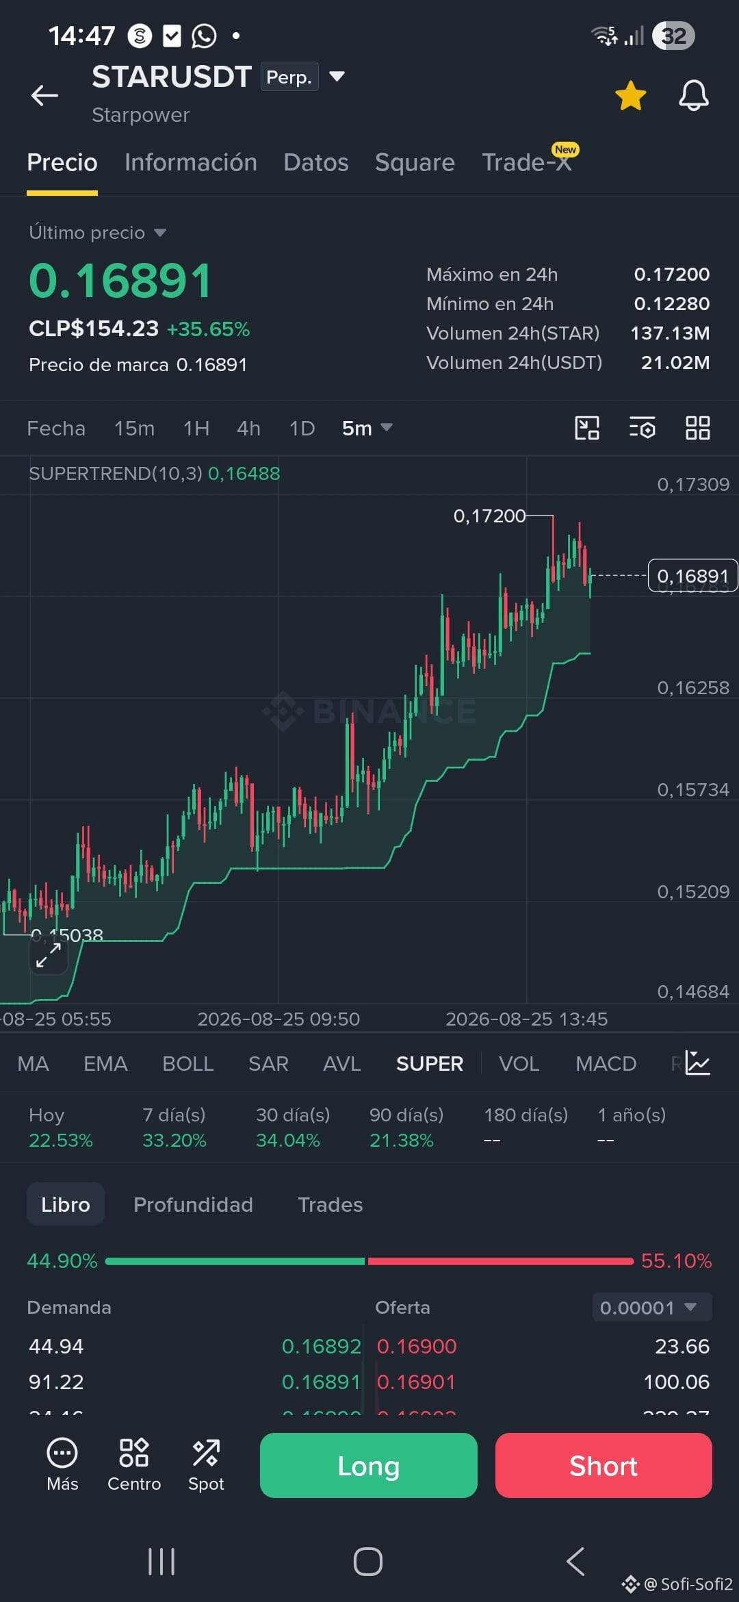
Task: Open the chart layout grid icon
Action: click(698, 428)
